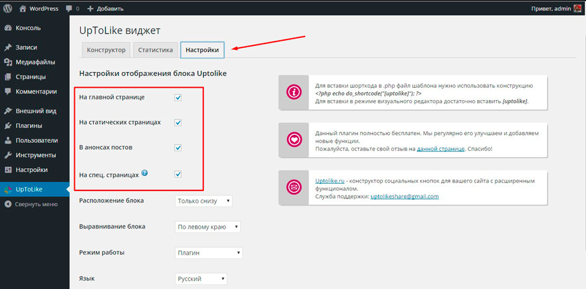Toggle the На спец. страницах checkbox

point(178,174)
